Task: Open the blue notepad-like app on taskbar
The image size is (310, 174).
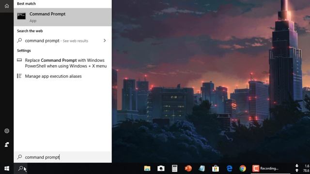Action: pyautogui.click(x=201, y=168)
